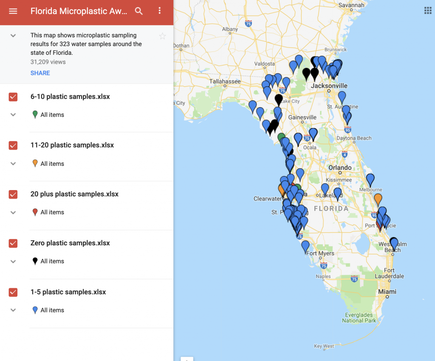
Task: Select the 11-20 plastic samples.xlsx layer name
Action: point(72,145)
